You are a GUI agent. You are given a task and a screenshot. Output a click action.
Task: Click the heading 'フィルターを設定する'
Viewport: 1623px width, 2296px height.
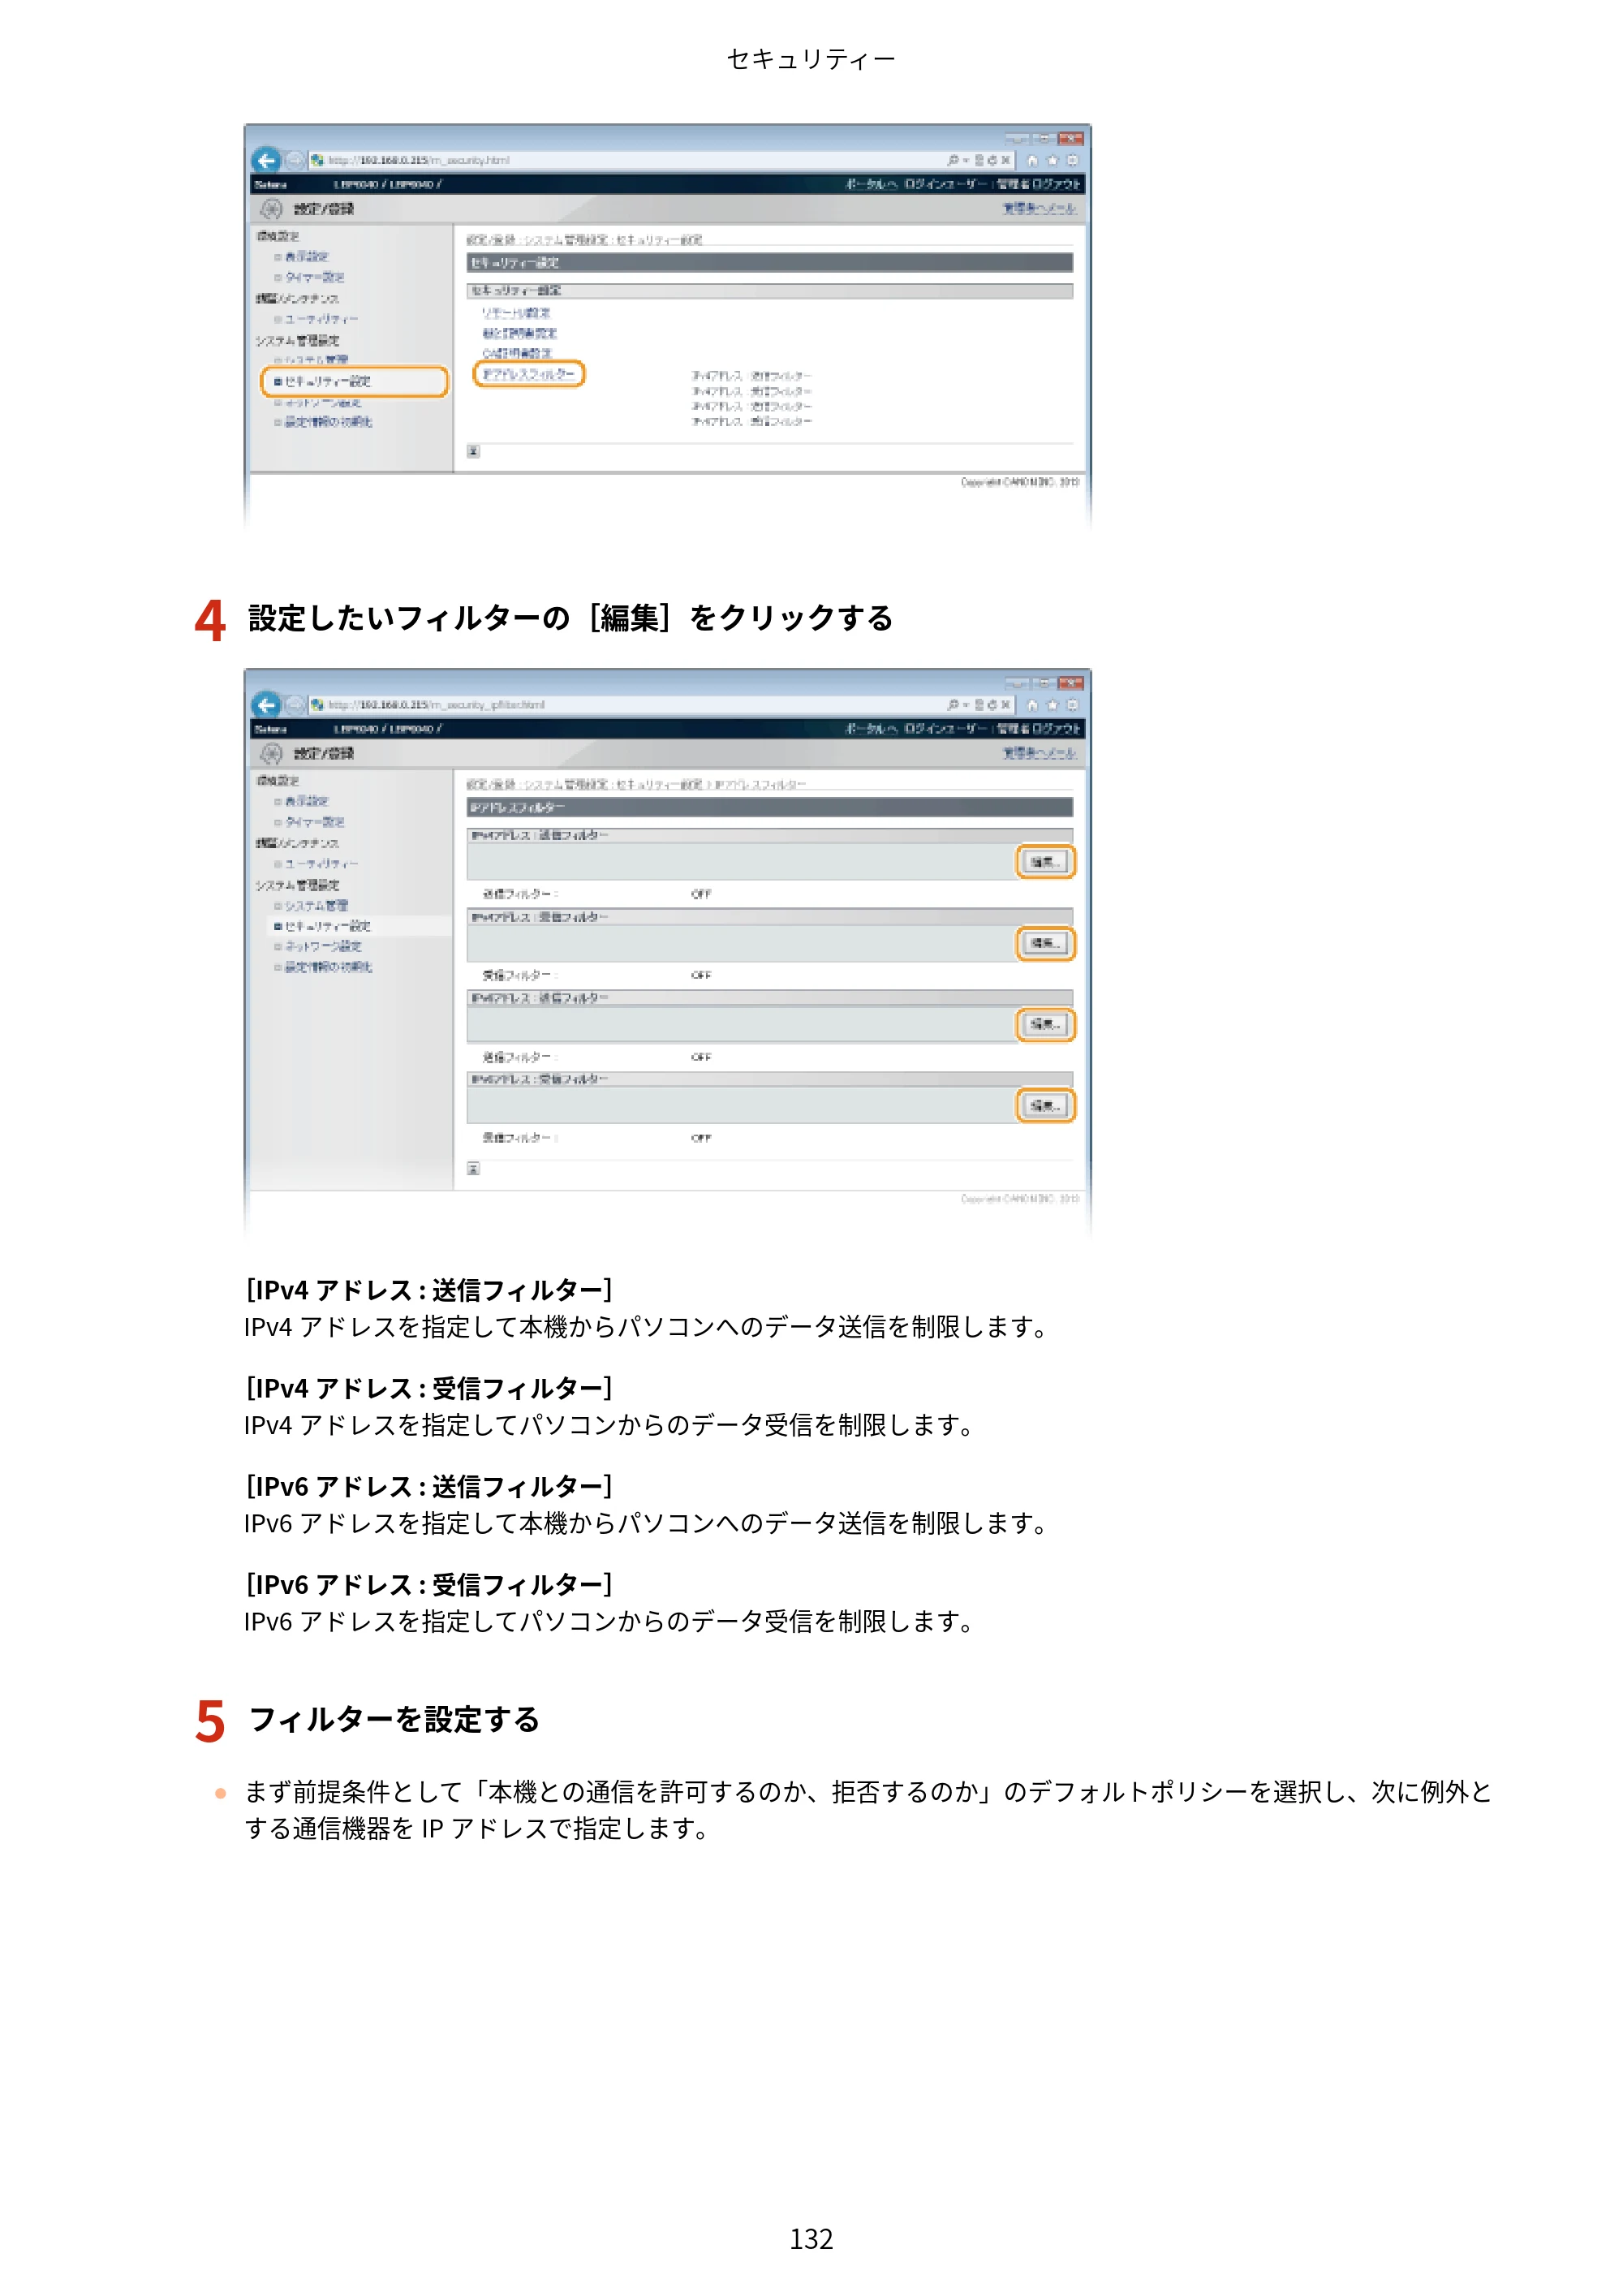coord(394,1720)
